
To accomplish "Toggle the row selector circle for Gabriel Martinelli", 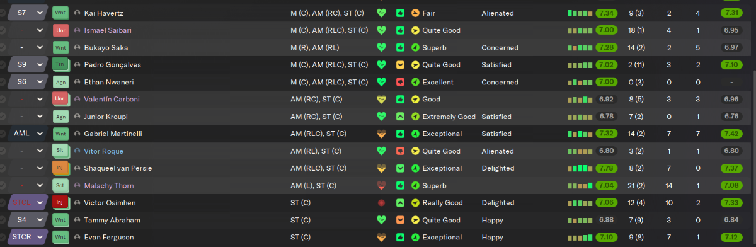I will point(3,134).
